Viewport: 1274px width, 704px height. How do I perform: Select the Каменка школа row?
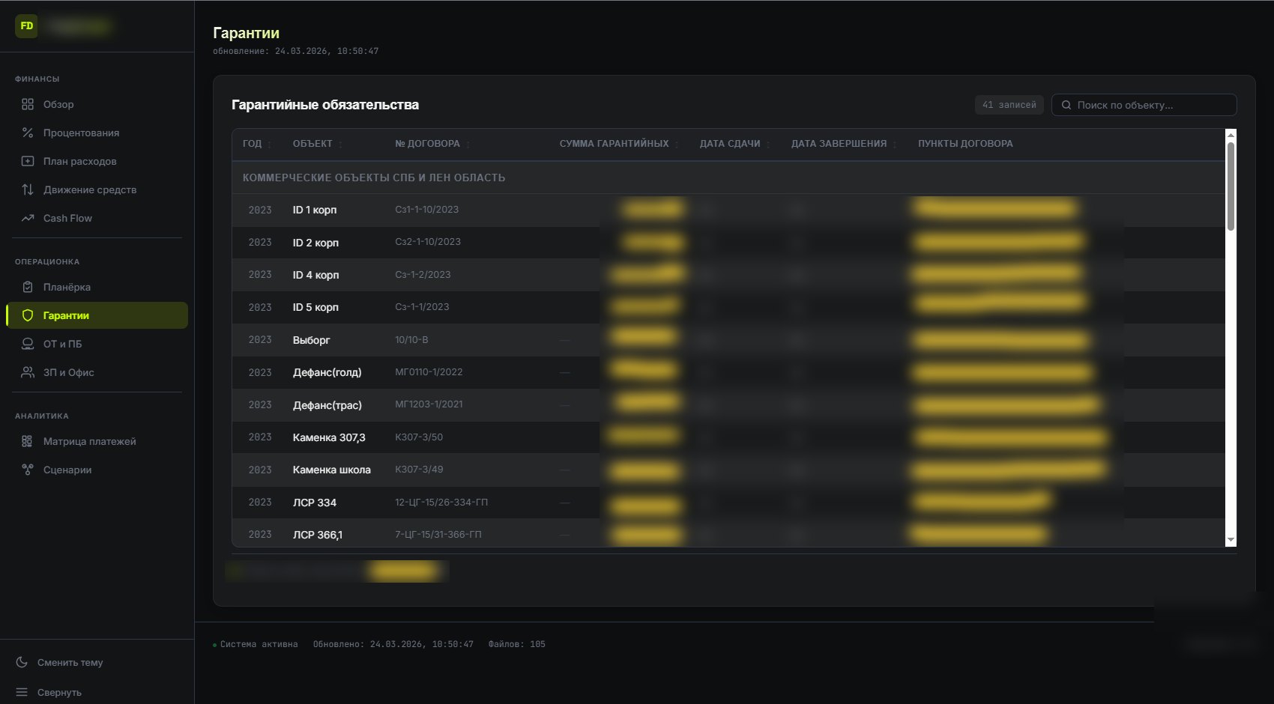coord(728,470)
